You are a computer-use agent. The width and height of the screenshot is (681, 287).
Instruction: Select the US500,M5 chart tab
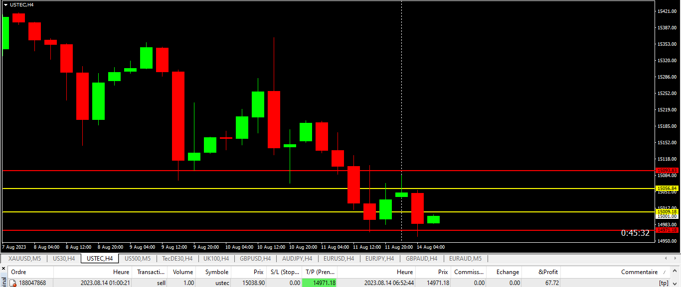(x=137, y=259)
